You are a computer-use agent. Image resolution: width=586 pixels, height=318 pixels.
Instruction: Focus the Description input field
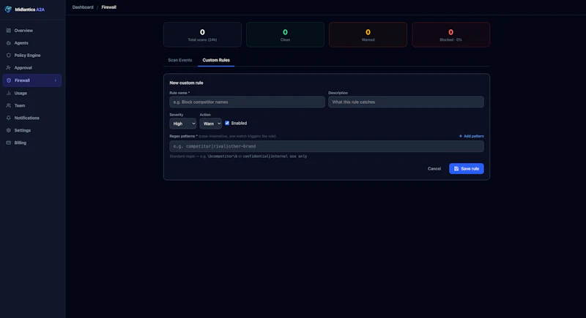[406, 102]
